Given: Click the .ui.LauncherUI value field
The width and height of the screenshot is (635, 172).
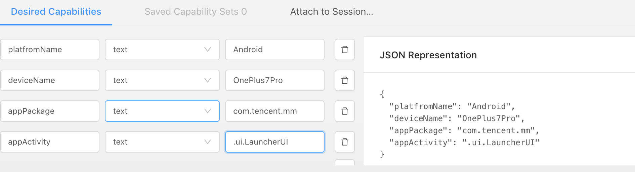Looking at the screenshot, I should pos(274,142).
